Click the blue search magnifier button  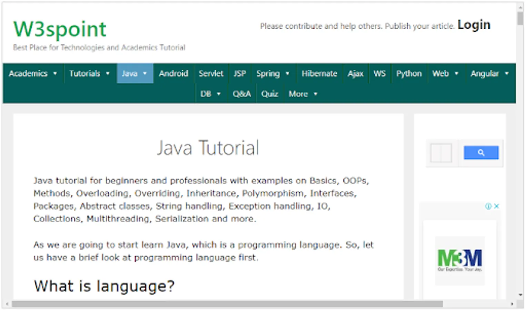point(481,153)
